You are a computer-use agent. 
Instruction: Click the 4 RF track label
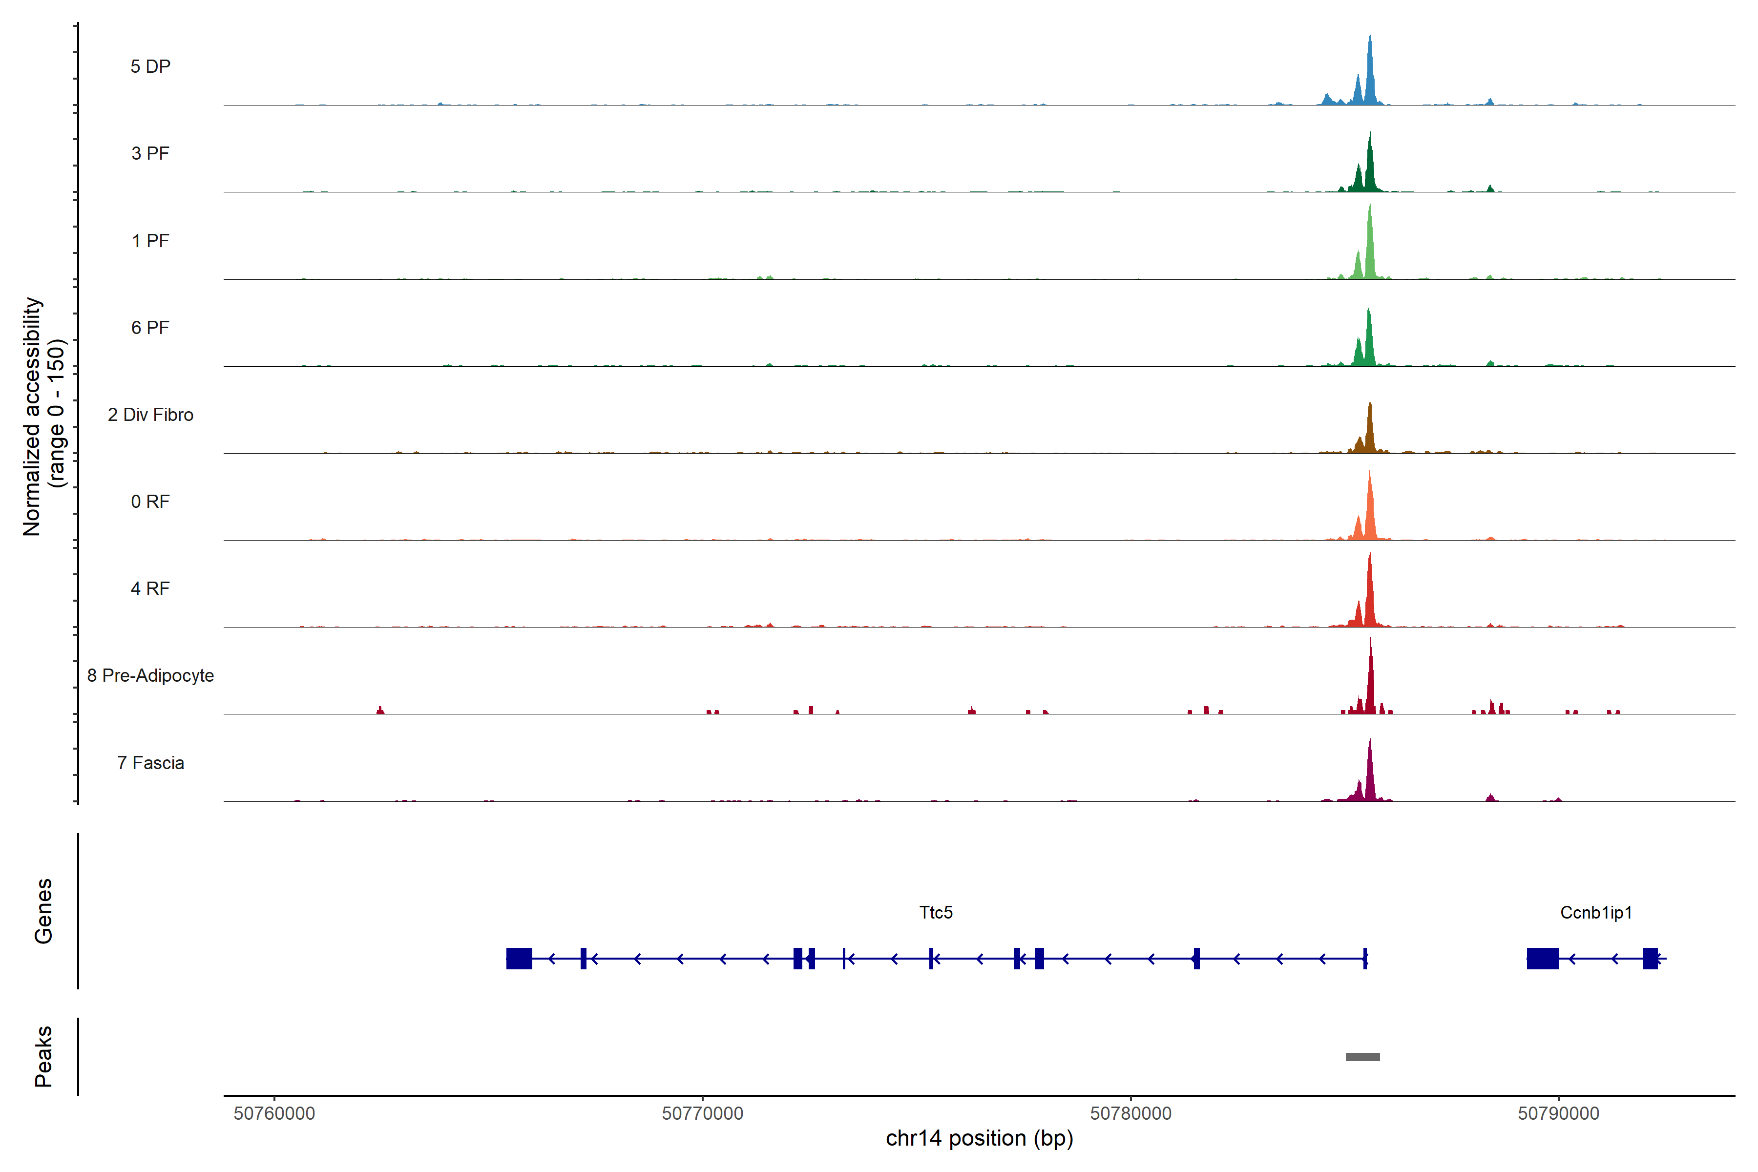click(x=150, y=588)
